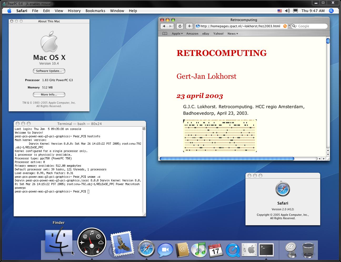Click the Terminal window resize grip
This screenshot has width=341, height=262.
[144, 214]
